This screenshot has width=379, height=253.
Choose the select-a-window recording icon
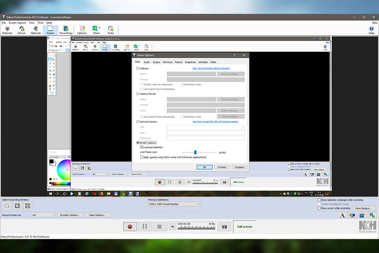tap(17, 206)
